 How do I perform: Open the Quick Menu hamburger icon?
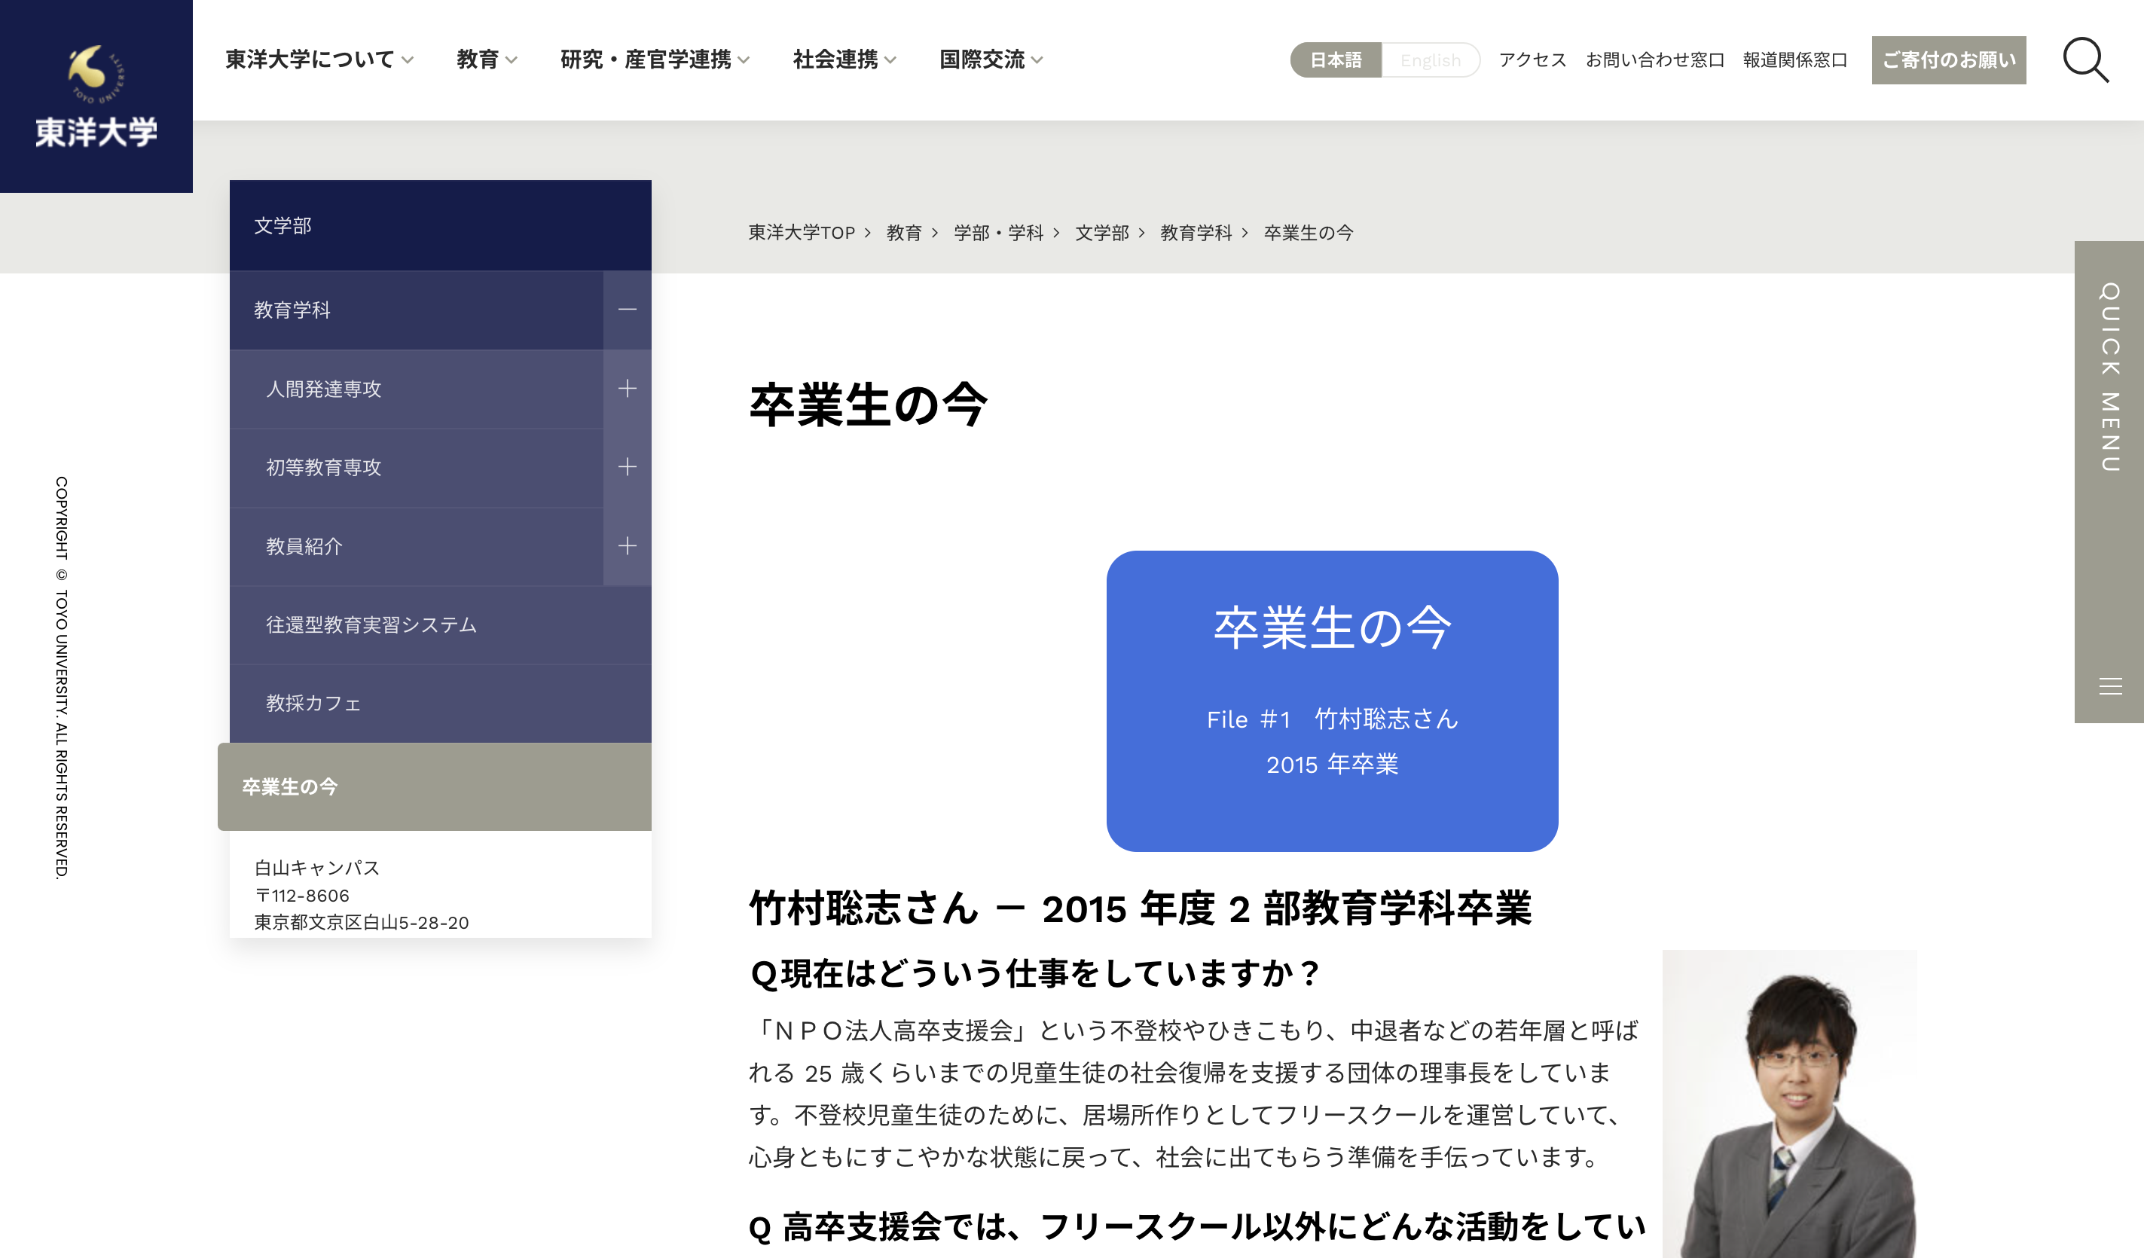coord(2110,685)
